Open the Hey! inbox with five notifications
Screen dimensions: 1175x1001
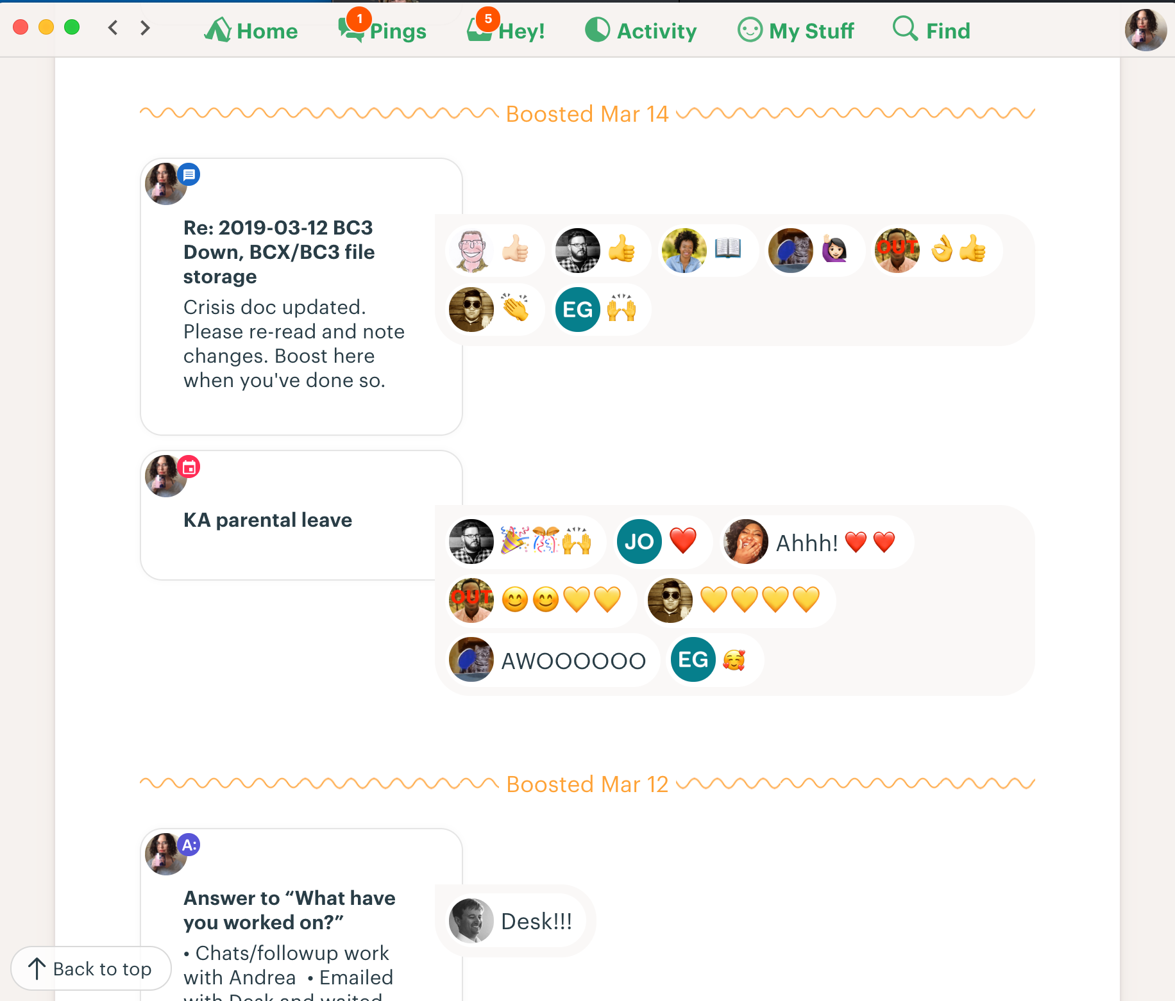(x=506, y=30)
